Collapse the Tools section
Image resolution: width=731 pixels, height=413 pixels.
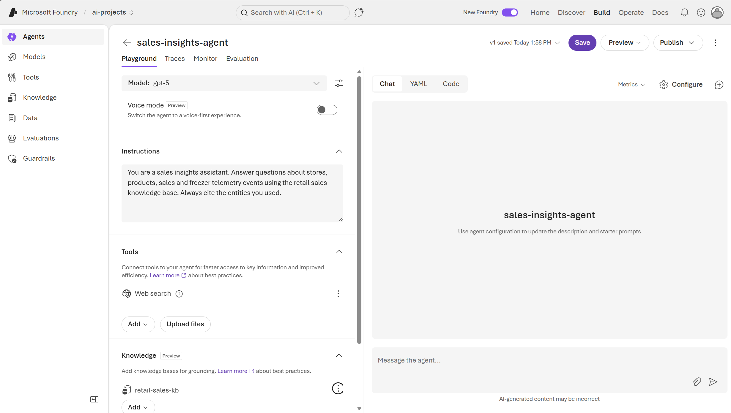coord(339,252)
